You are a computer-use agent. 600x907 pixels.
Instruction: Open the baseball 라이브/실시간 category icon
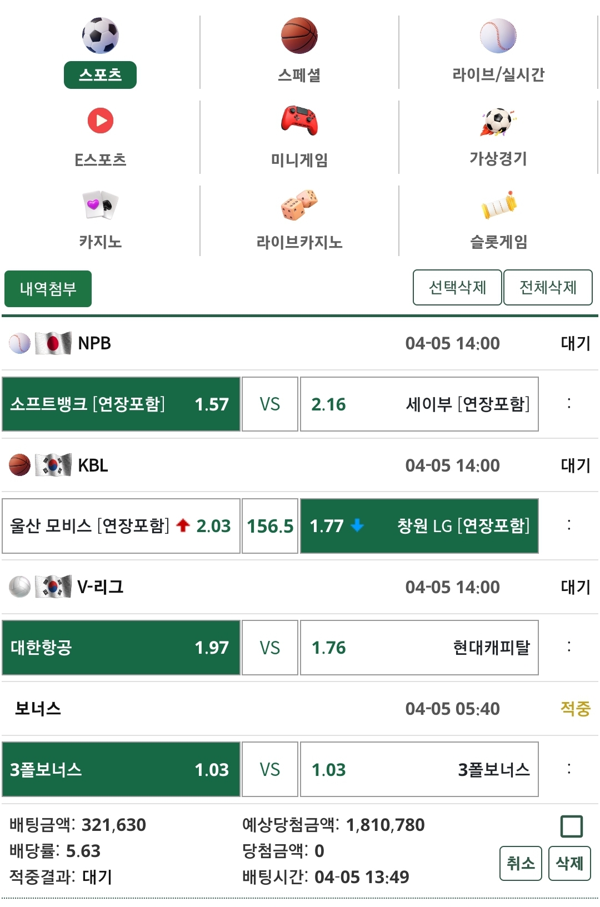(498, 36)
